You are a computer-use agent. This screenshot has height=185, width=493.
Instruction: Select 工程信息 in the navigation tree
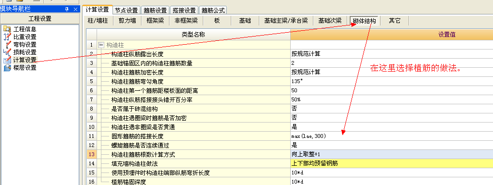25,29
